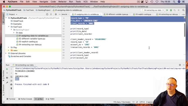Viewport: 188px width, 106px height.
Task: Rerun program in Run panel
Action: pyautogui.click(x=7, y=69)
